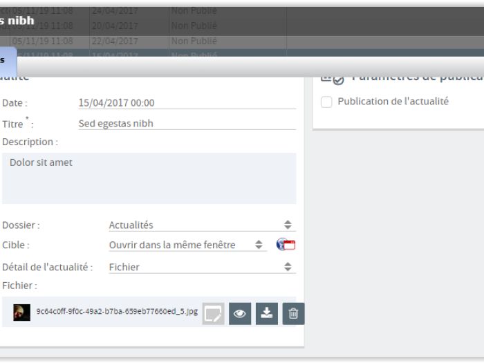The height and width of the screenshot is (363, 484).
Task: Click the Description text area
Action: click(149, 178)
